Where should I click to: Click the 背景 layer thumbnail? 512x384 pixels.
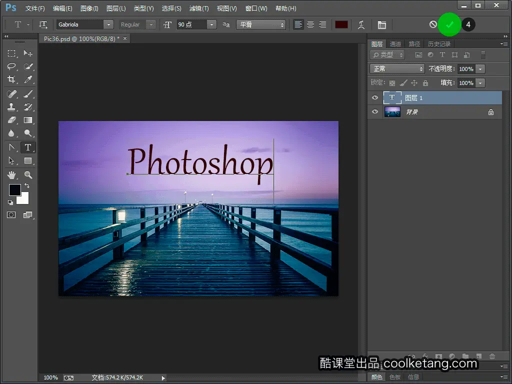pos(392,112)
